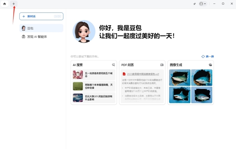Open 发现 AI 智能体 in sidebar
Viewport: 236px width, 149px height.
(41, 36)
